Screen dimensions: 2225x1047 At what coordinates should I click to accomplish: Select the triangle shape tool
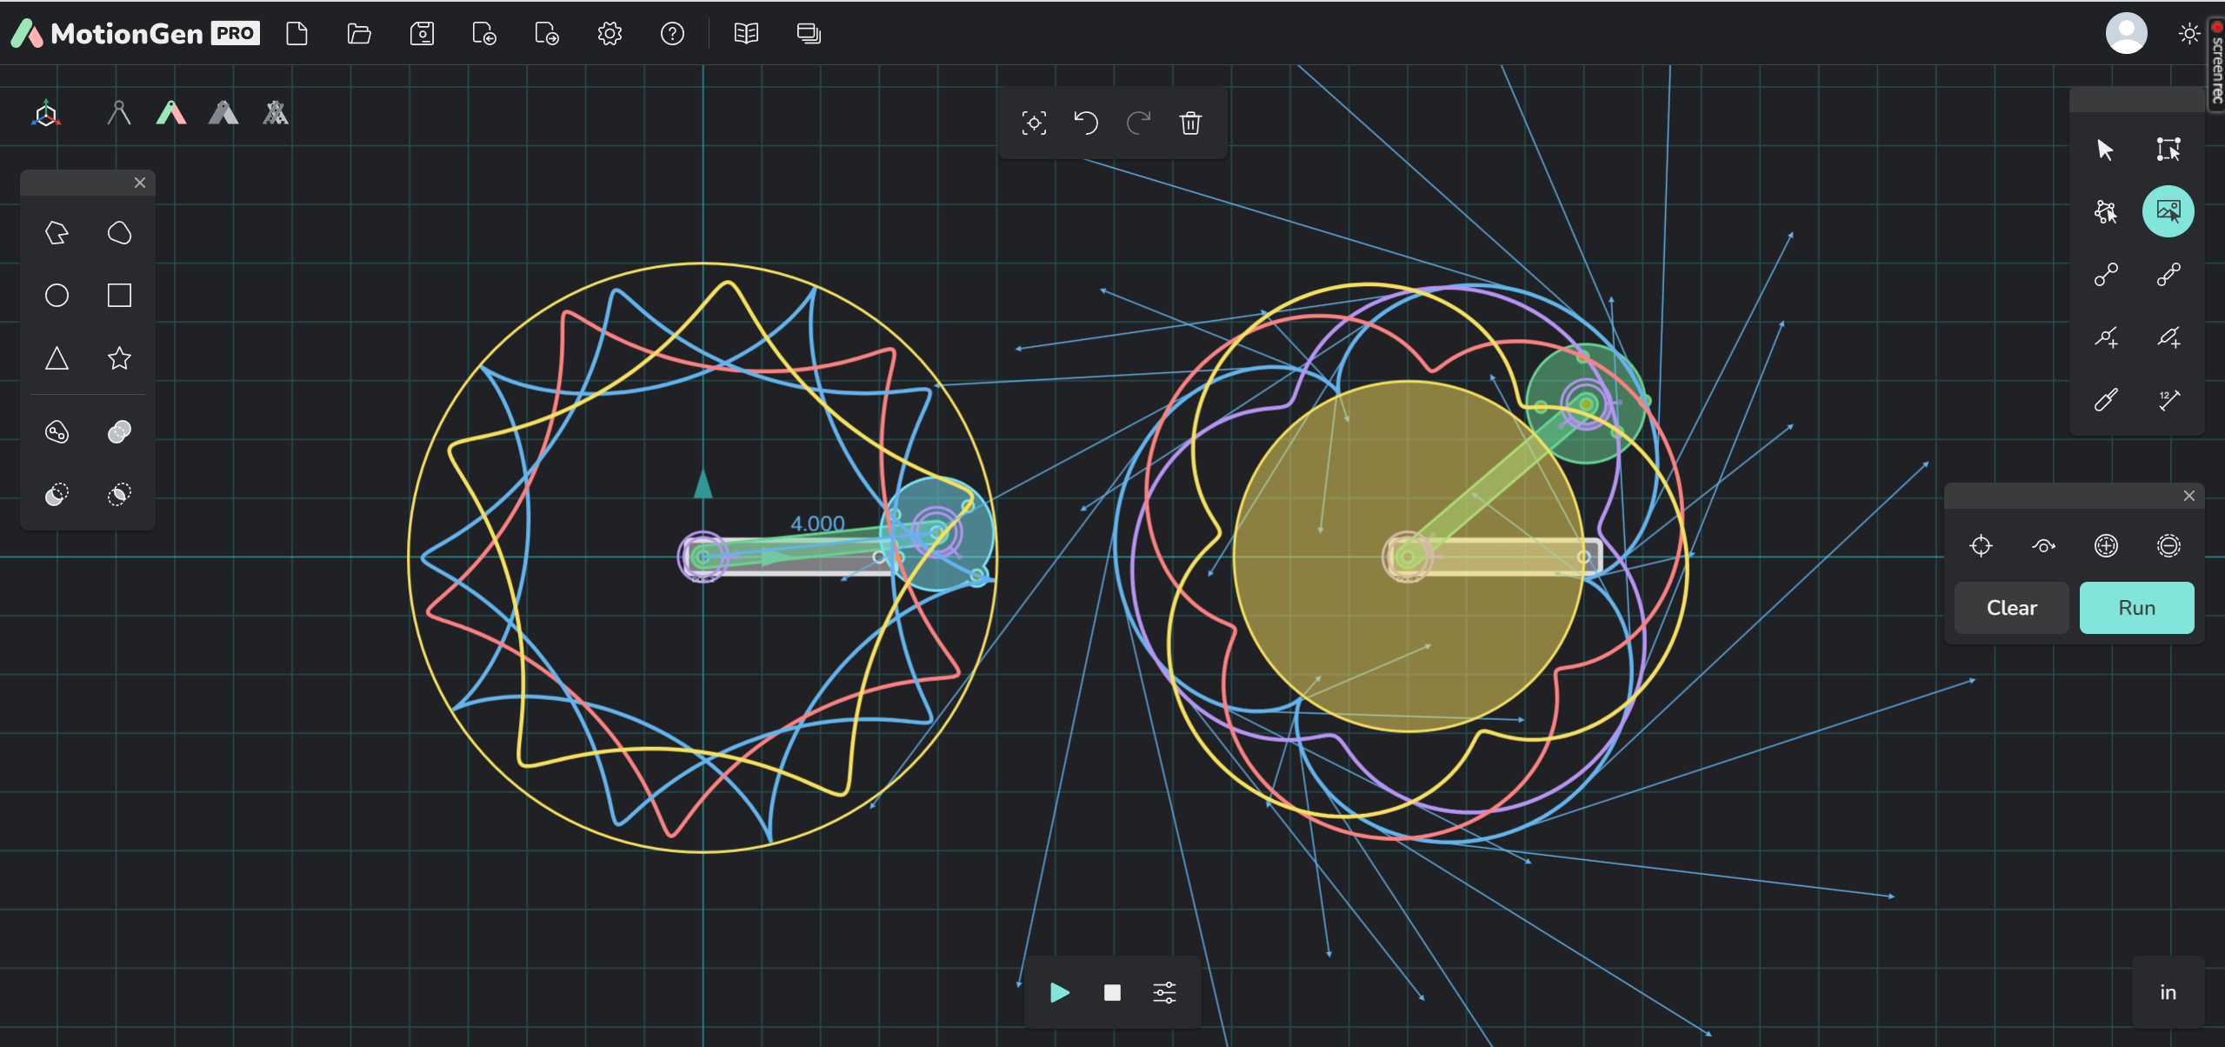[x=57, y=358]
